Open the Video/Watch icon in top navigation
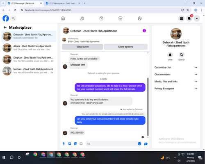 coord(101,18)
